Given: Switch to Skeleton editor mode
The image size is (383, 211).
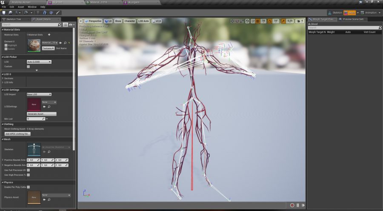Looking at the screenshot, I should pos(335,13).
